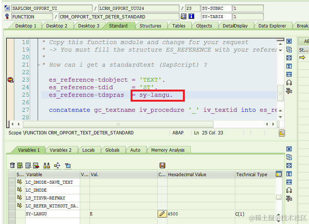
Task: Click the navigate-to-source icon after CRM_OPPORT_TEXT_DETER_STANDARD
Action: (x=183, y=16)
